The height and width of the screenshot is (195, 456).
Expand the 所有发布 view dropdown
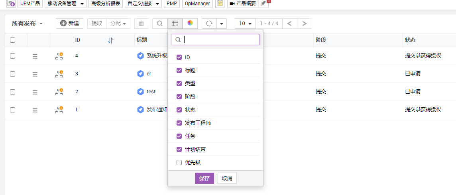[27, 24]
